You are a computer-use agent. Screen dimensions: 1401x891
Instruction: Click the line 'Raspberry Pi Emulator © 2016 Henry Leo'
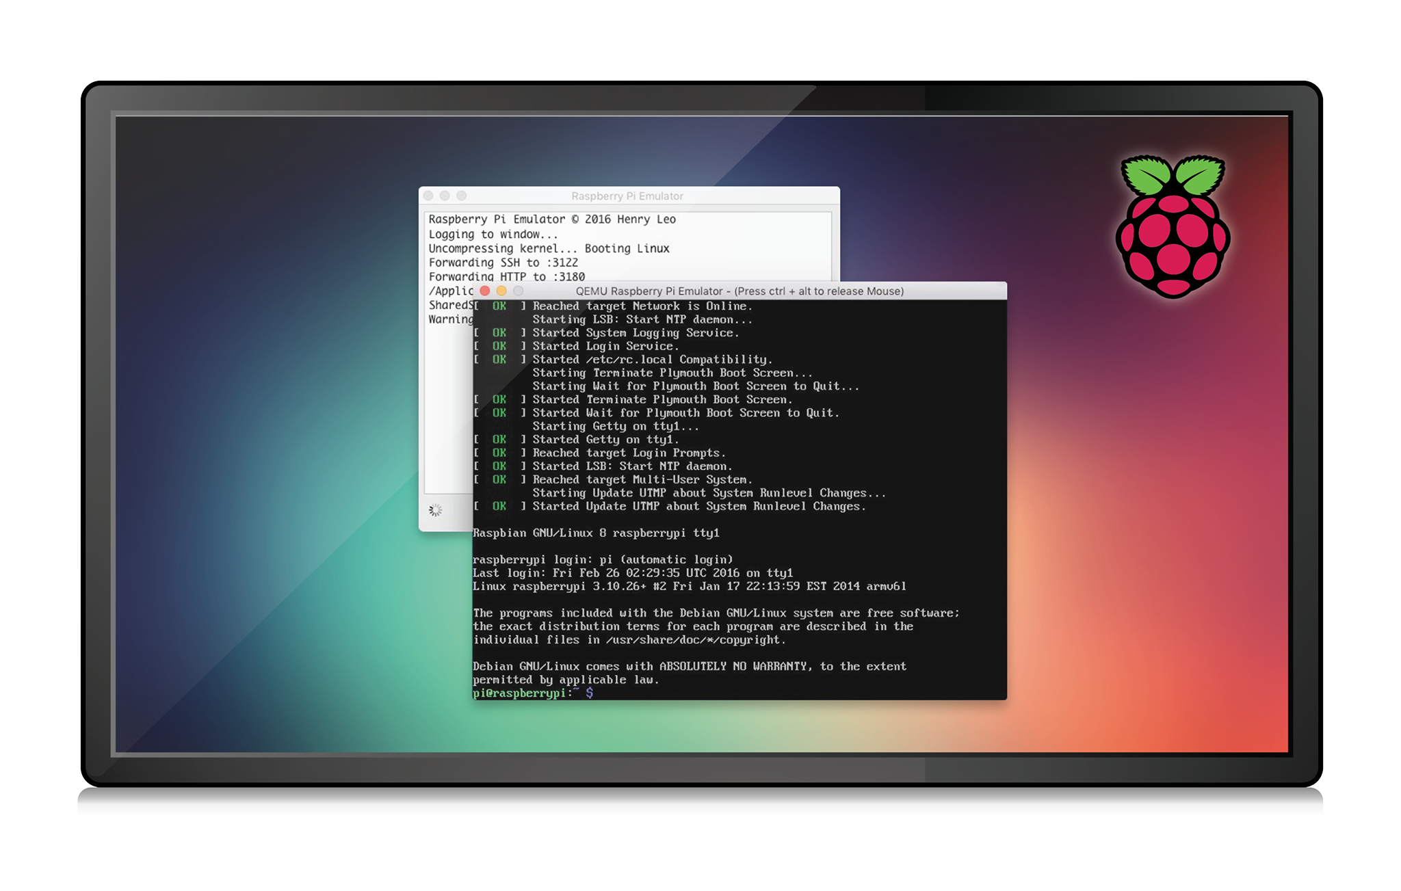tap(552, 220)
